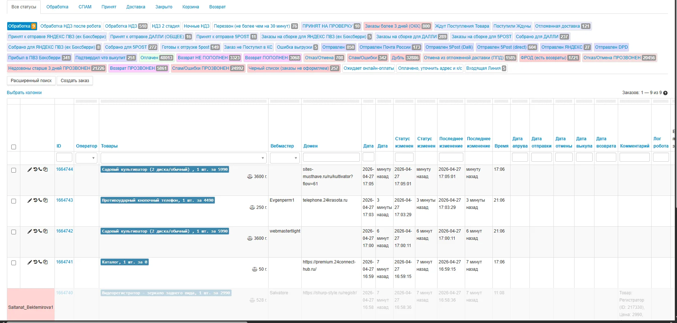Click the ID filter input field
Viewport: 677px width, 323px height.
click(64, 157)
